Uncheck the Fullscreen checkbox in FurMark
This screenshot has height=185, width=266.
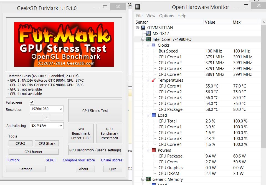[x=32, y=102]
